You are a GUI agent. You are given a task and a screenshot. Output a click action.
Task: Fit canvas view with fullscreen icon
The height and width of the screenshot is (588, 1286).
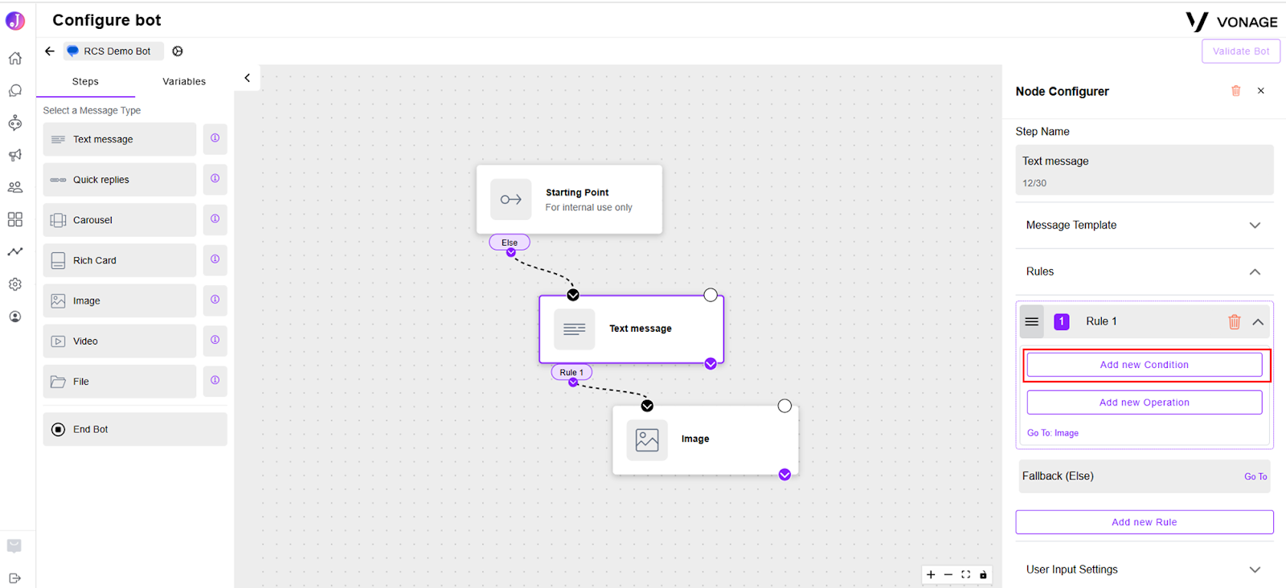coord(966,574)
